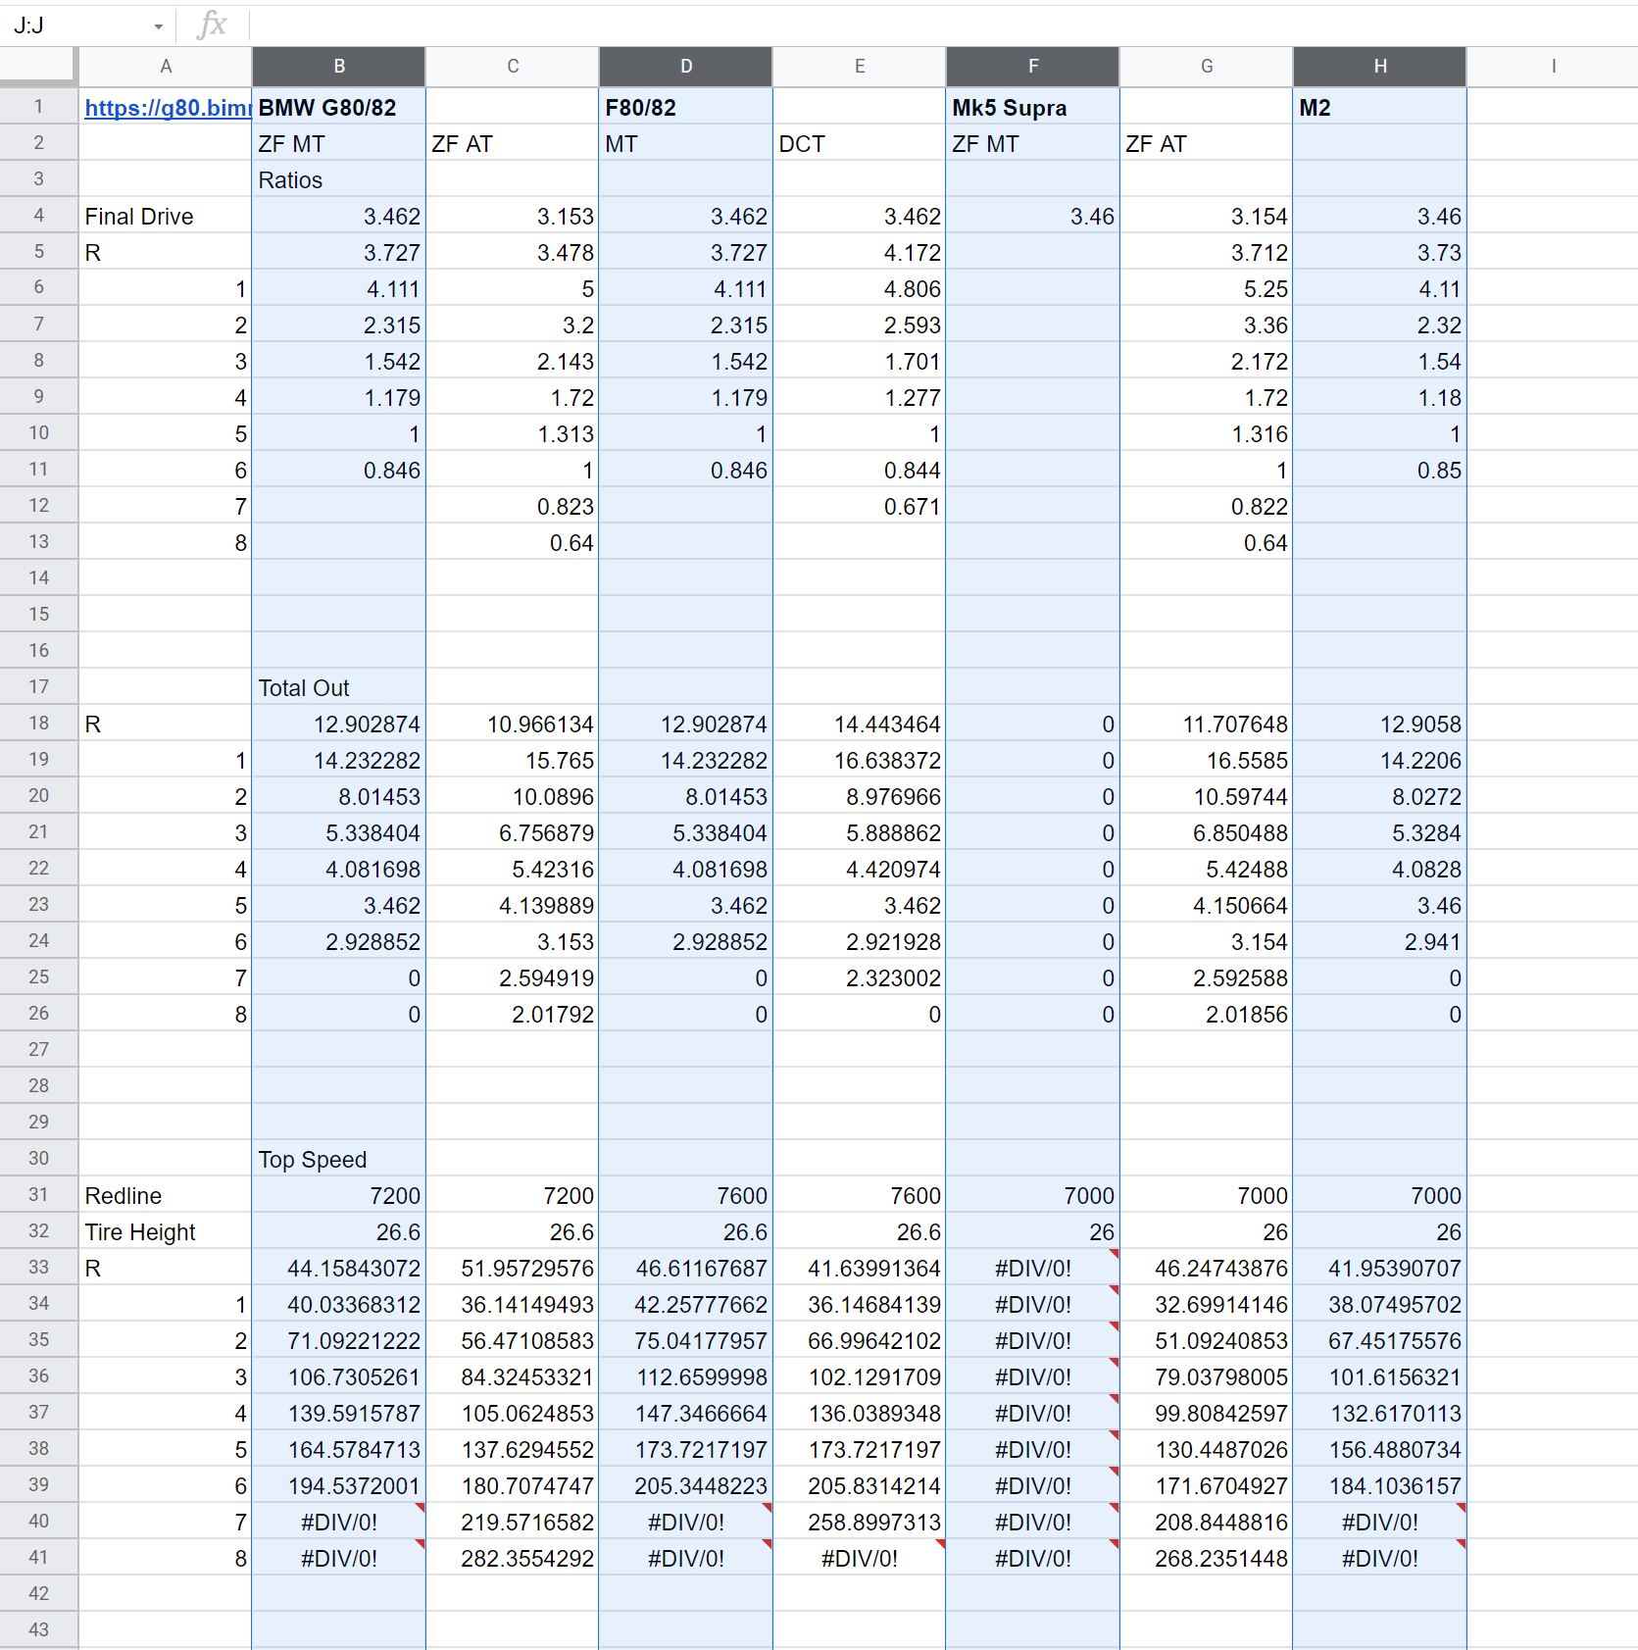Select column F header

[1033, 67]
